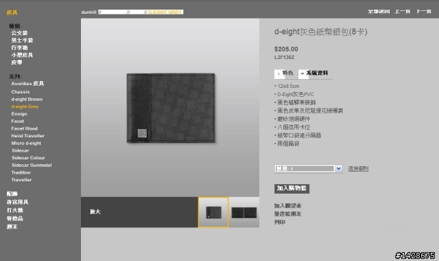Select the Ensign series
Screen dimensions: 439x261
(19, 114)
